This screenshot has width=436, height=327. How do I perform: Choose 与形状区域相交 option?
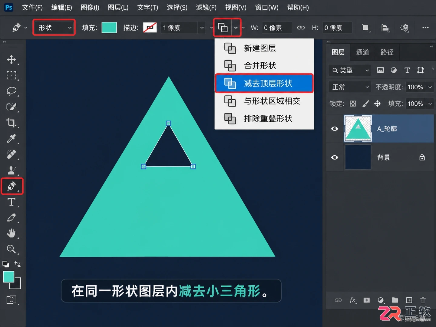click(x=264, y=101)
